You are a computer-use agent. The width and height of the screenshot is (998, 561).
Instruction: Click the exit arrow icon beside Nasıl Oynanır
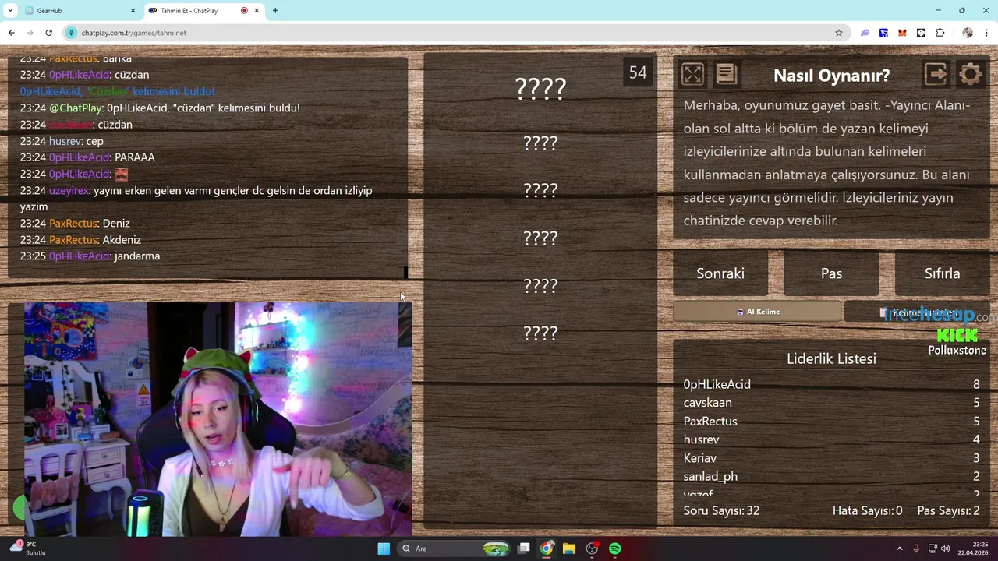[936, 74]
